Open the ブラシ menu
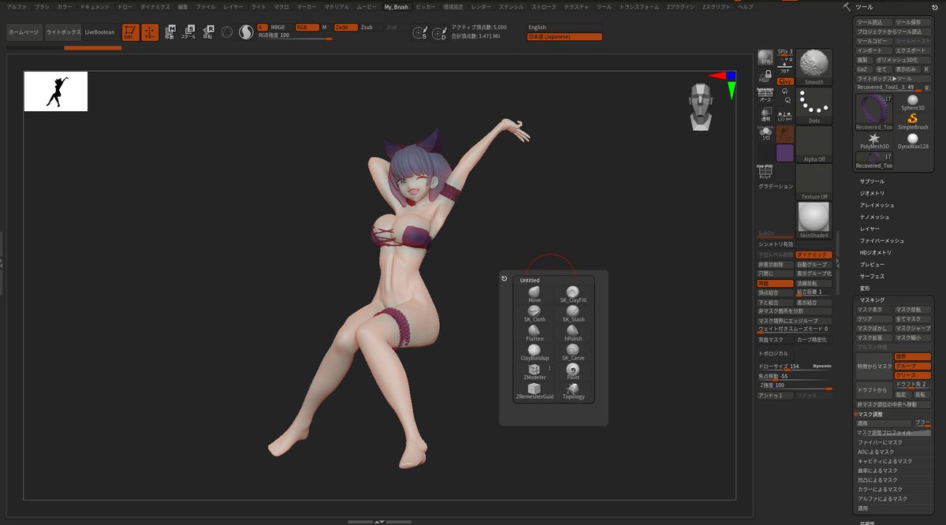Screen dimensions: 946x525 click(42, 6)
